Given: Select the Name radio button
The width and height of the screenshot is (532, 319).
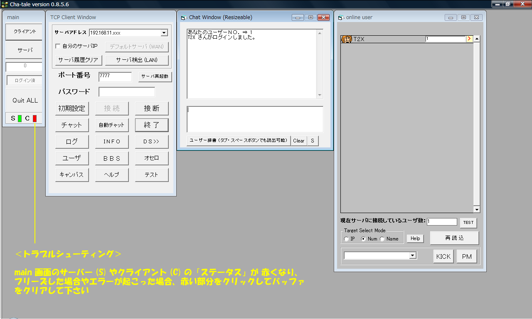Looking at the screenshot, I should (x=382, y=238).
